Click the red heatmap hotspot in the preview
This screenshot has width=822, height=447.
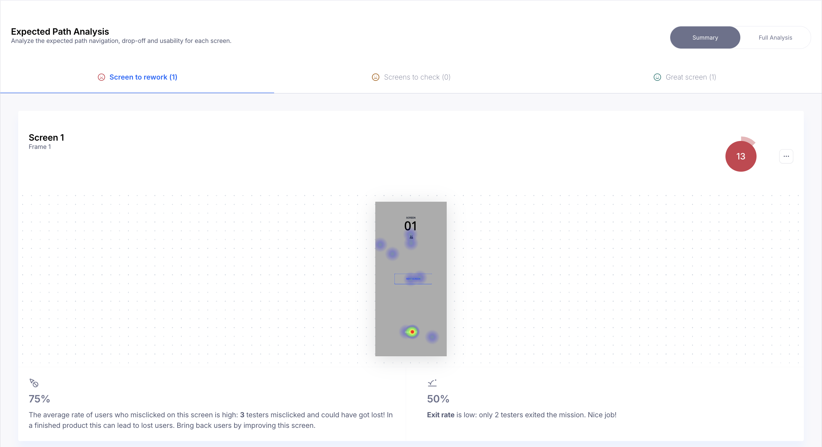(x=412, y=332)
